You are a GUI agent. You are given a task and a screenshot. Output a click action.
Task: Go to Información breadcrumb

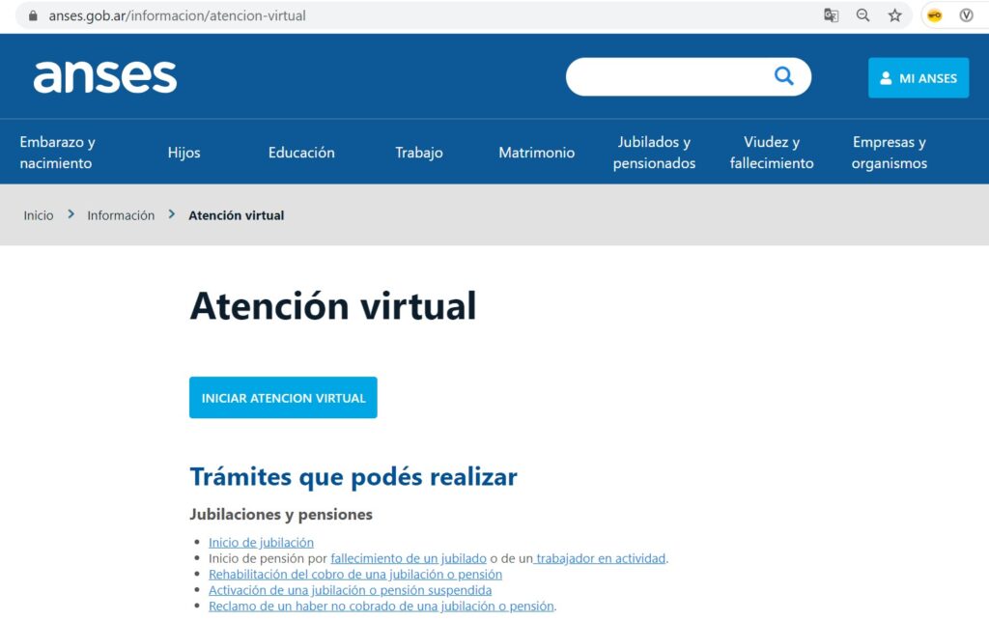(121, 215)
